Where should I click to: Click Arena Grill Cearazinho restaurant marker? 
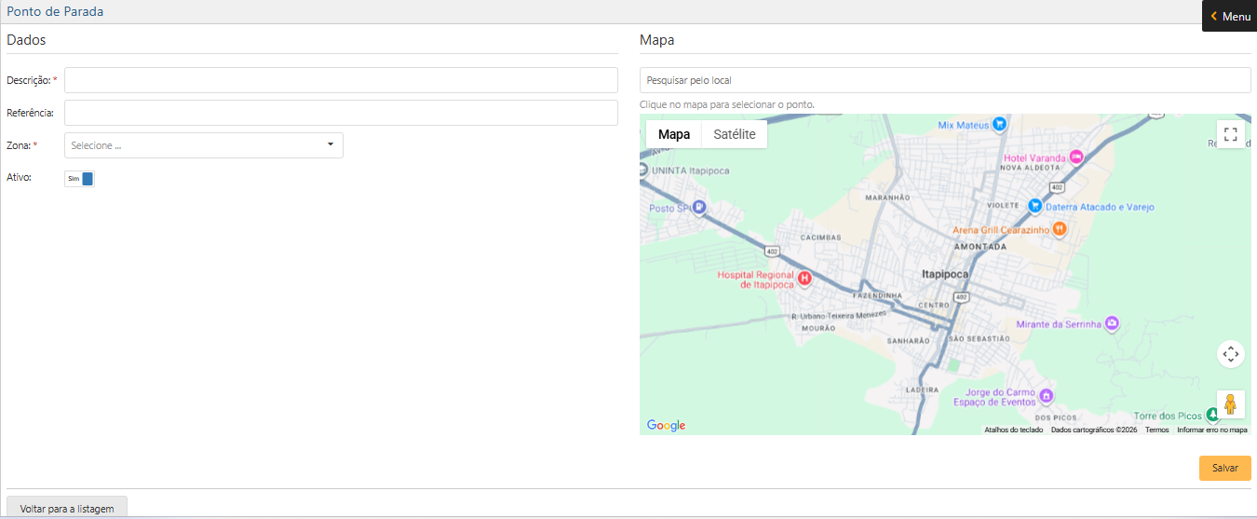point(1059,229)
